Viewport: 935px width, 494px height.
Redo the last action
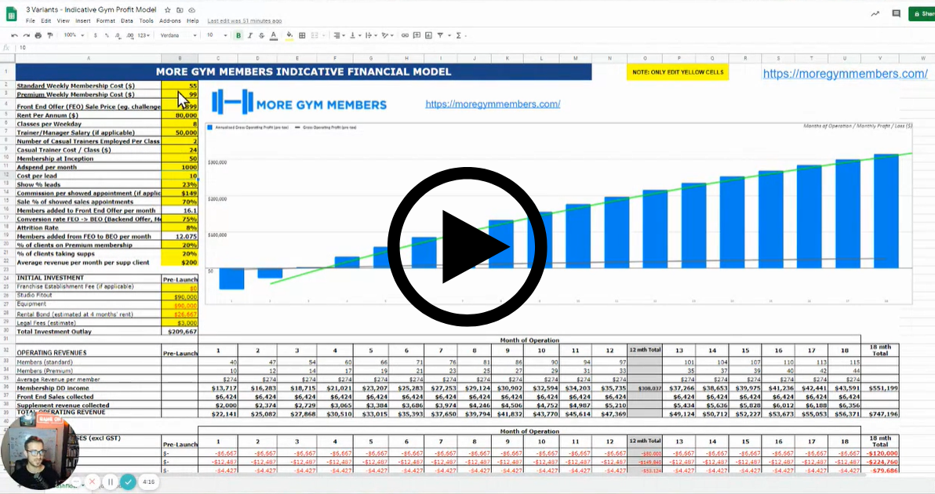pos(26,36)
